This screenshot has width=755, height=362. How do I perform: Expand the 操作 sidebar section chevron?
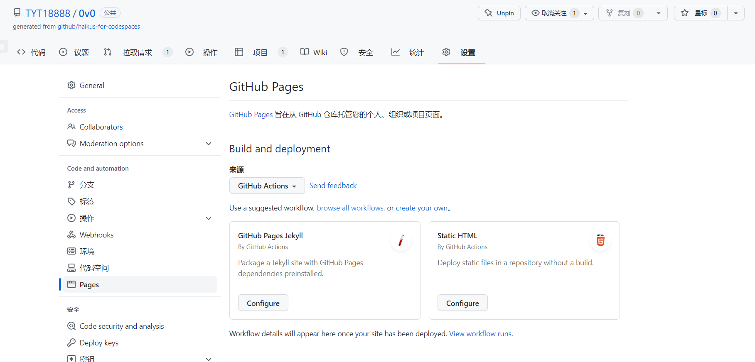click(209, 218)
